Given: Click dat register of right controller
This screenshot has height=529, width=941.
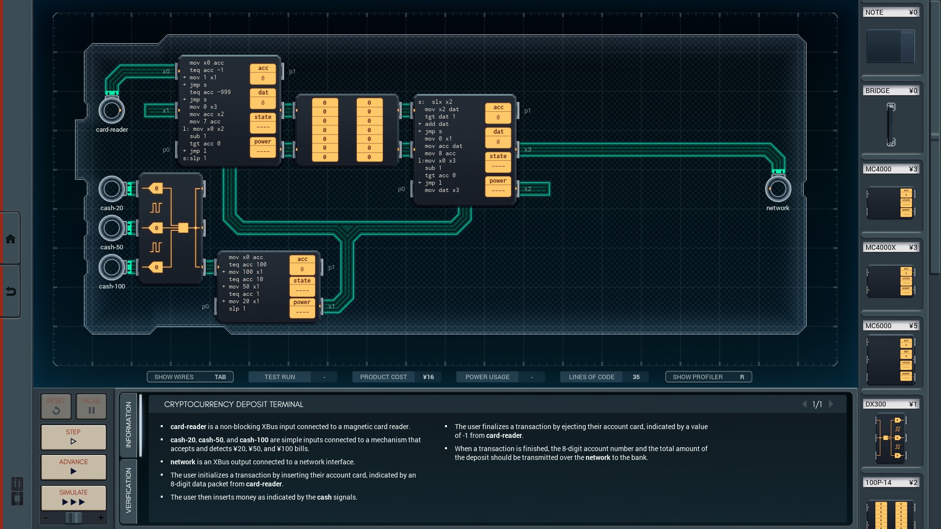Looking at the screenshot, I should (x=498, y=137).
